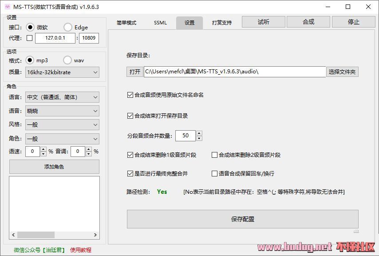
Task: Click the 添加角色 button
Action: coord(54,167)
